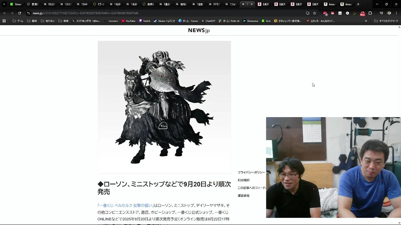Open the 検索 bookmark folder
401x225 pixels.
pos(64,21)
